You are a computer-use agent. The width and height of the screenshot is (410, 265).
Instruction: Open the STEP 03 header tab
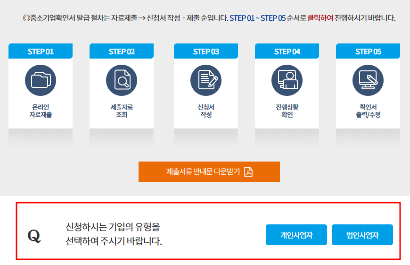(206, 51)
